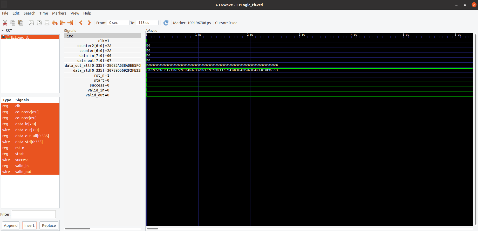Click the Zoom Undo curved arrow
This screenshot has width=478, height=231.
[55, 23]
